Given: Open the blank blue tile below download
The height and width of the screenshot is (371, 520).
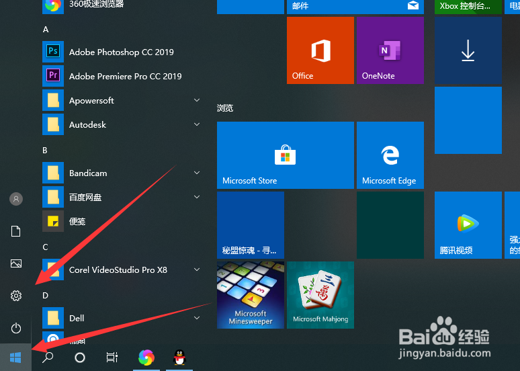Looking at the screenshot, I should (x=468, y=120).
